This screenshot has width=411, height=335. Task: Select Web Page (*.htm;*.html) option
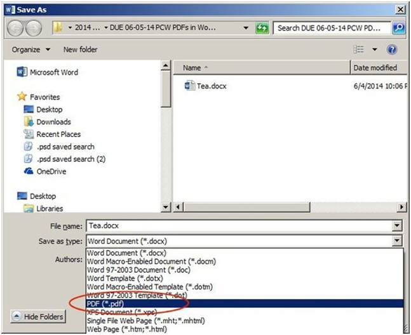pyautogui.click(x=245, y=329)
